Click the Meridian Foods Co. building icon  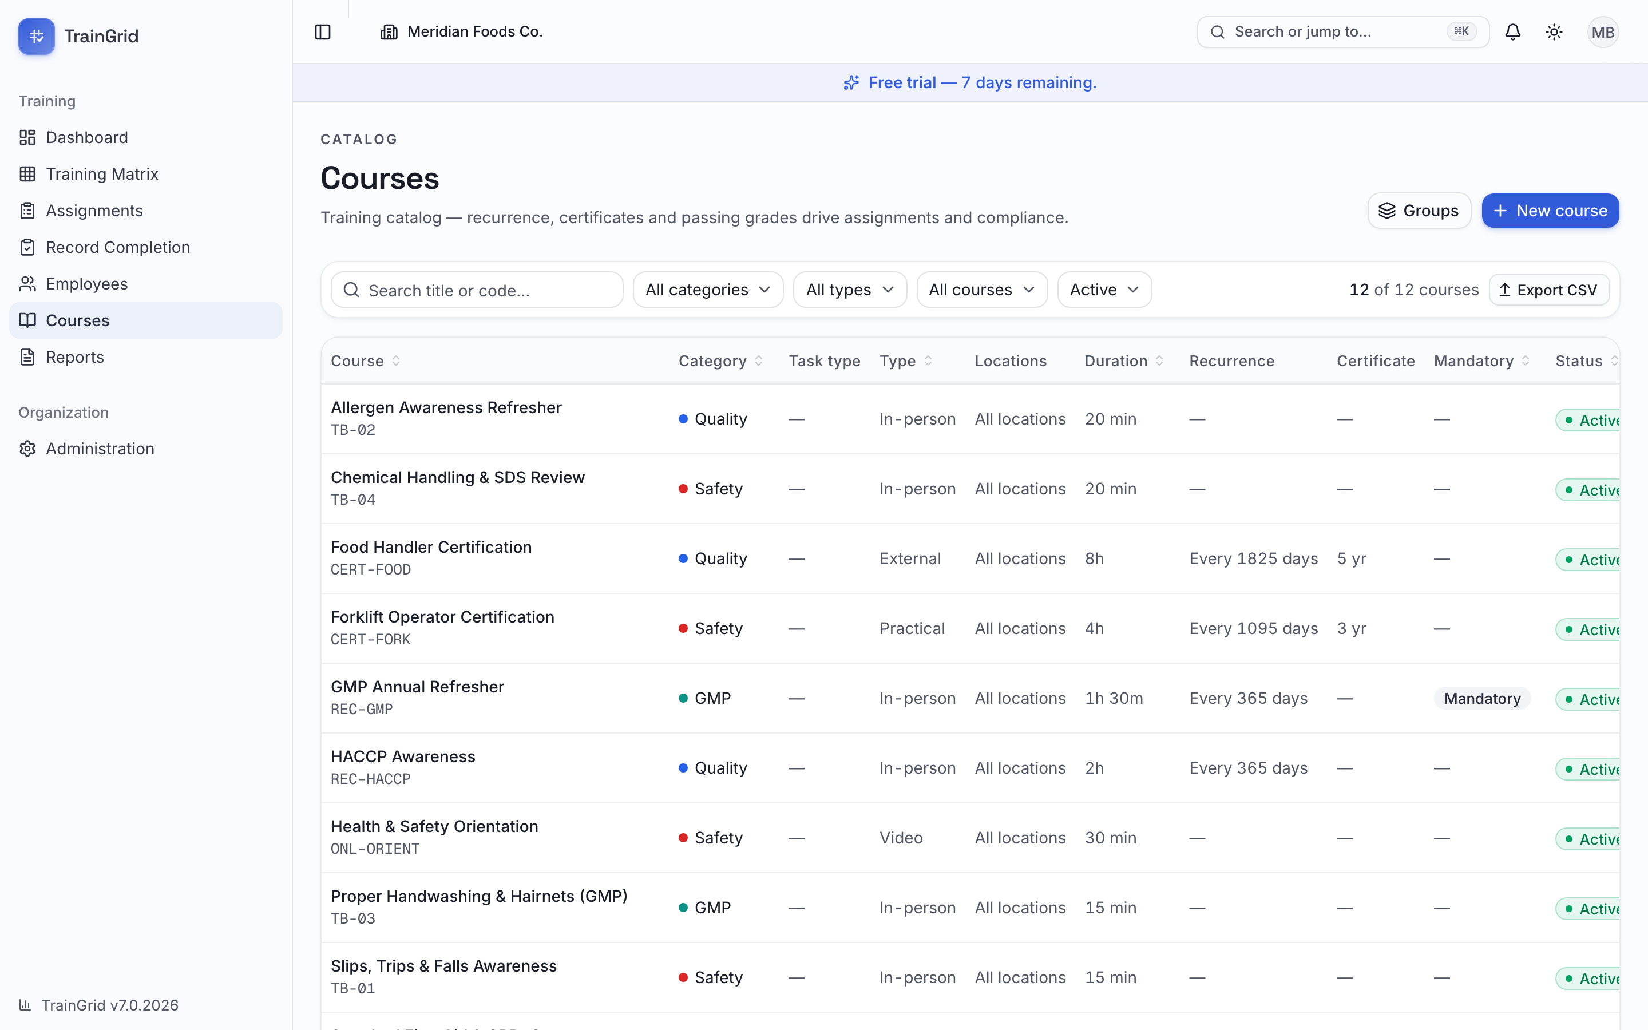tap(389, 32)
